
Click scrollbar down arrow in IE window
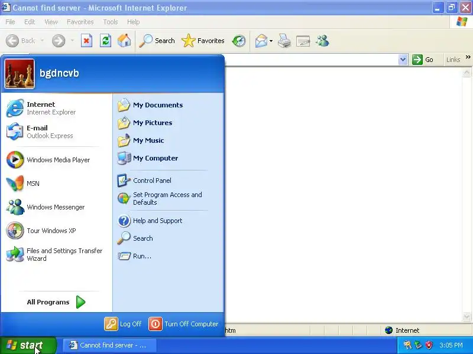pos(466,316)
